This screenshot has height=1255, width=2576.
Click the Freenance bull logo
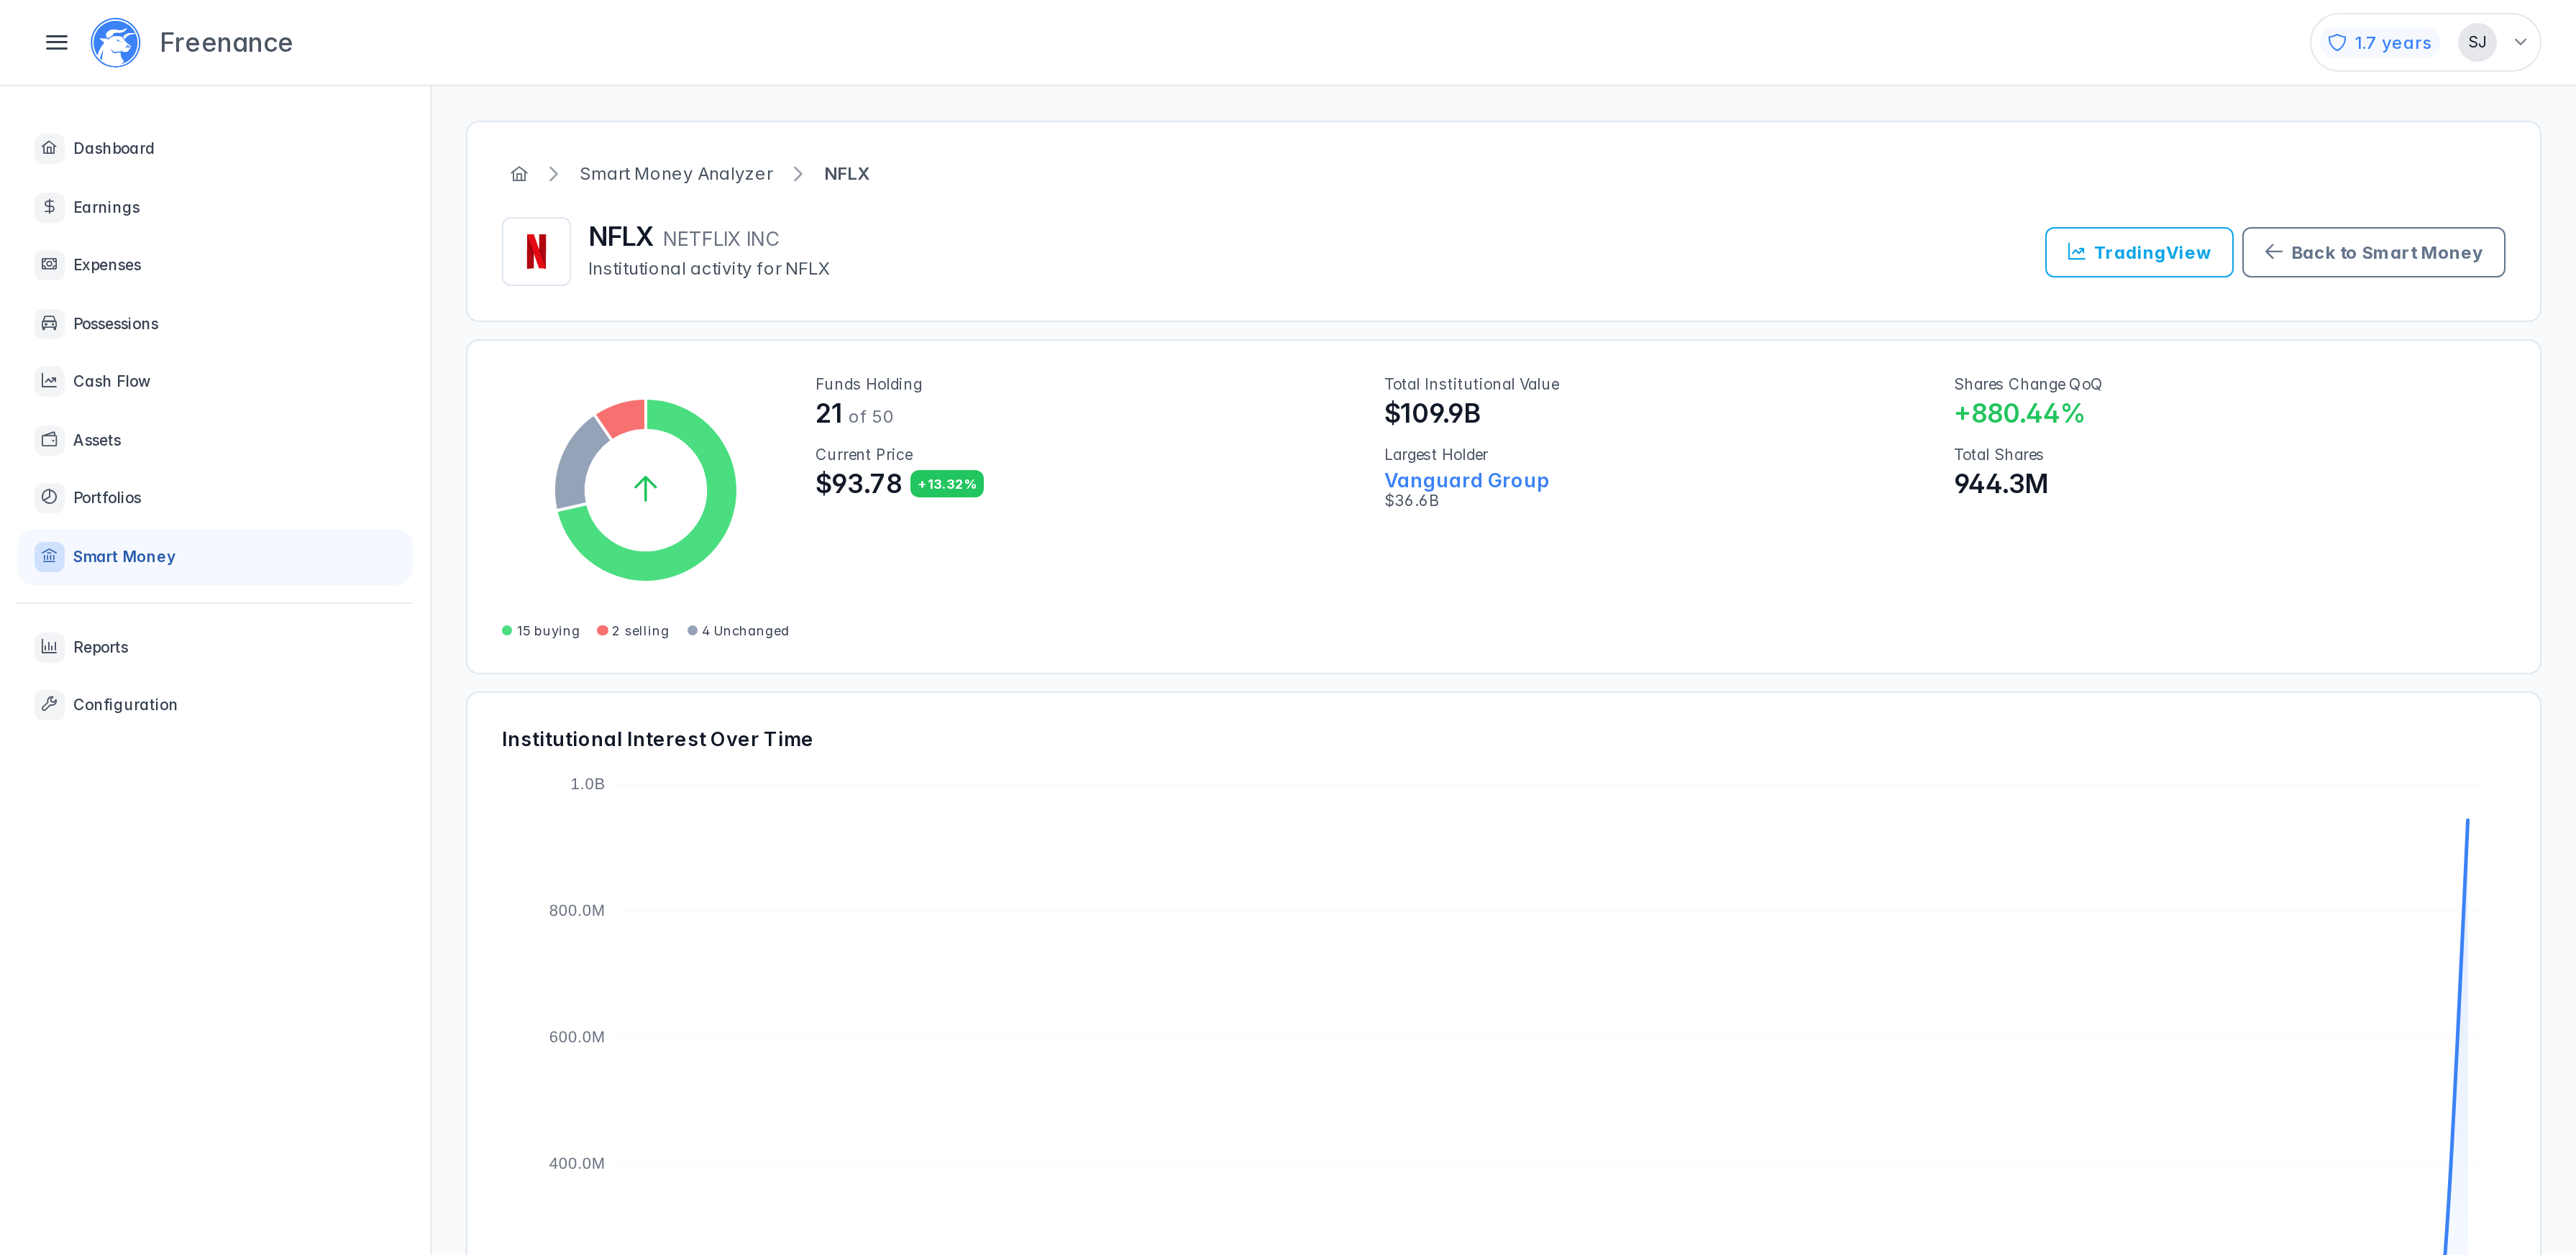(116, 42)
